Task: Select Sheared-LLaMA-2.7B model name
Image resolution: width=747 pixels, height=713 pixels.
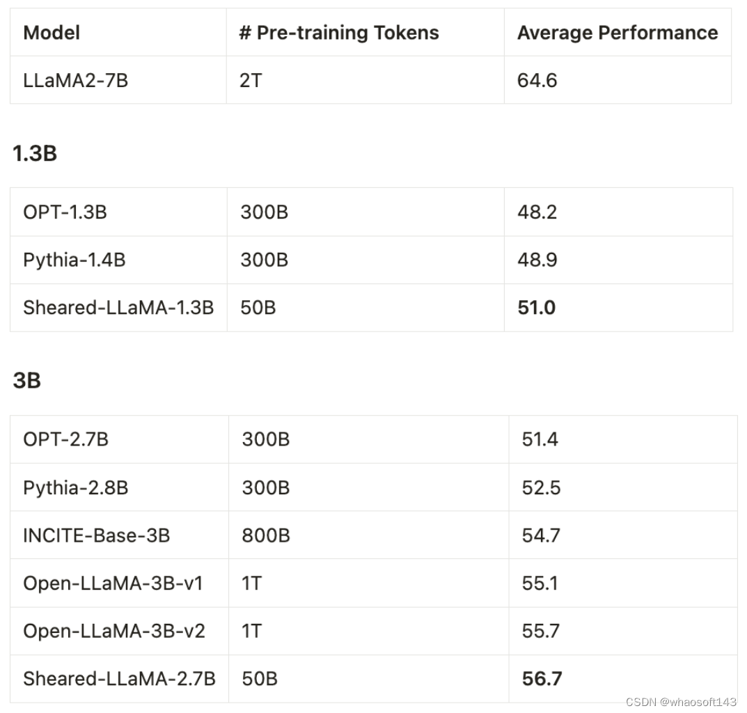Action: 119,679
